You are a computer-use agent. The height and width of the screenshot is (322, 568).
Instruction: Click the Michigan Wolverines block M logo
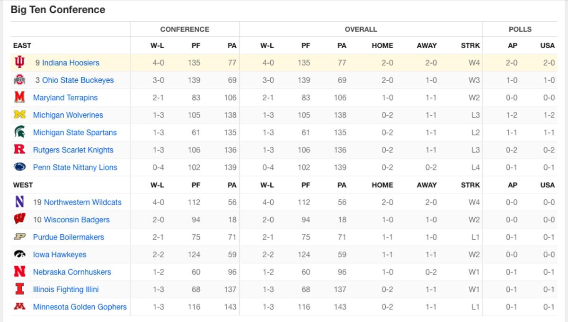click(19, 115)
